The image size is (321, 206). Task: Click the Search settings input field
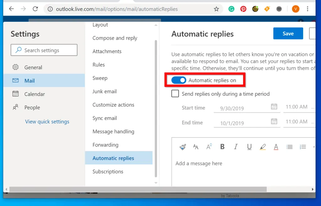(44, 50)
